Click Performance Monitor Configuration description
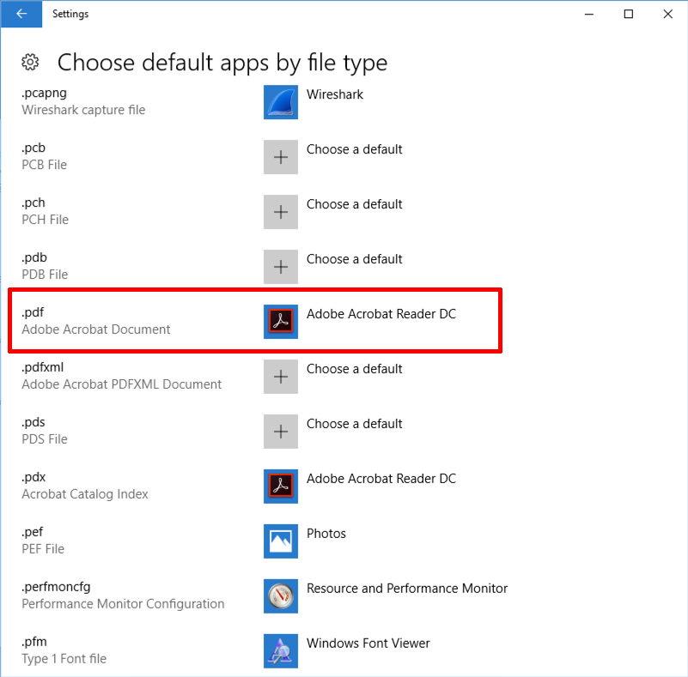 pyautogui.click(x=124, y=604)
